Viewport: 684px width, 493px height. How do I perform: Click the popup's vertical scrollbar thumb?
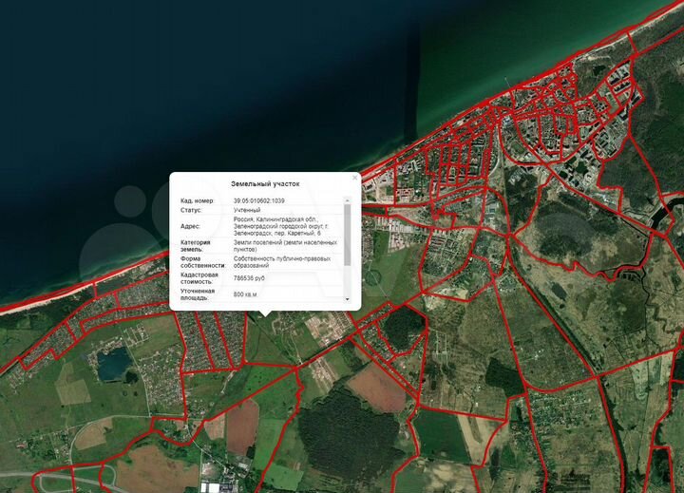pos(348,235)
